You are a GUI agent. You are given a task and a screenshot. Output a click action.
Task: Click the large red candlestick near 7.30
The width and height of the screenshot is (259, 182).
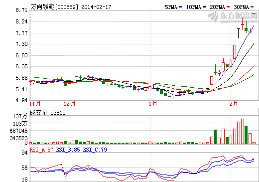click(x=235, y=52)
